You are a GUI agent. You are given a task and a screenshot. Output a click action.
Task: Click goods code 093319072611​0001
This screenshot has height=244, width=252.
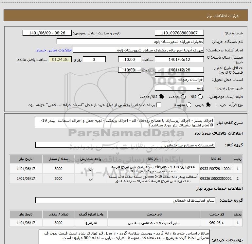click(x=216, y=169)
